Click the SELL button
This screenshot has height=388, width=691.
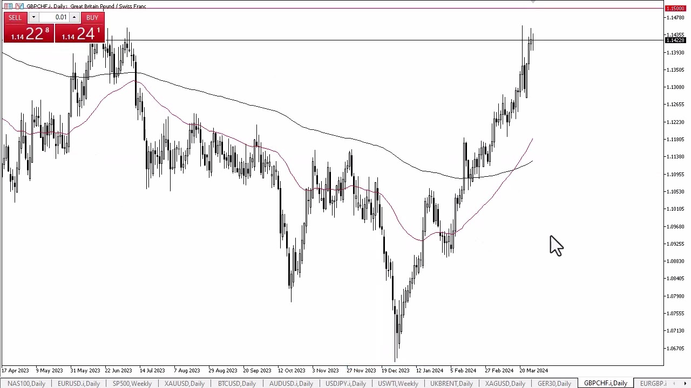click(15, 18)
